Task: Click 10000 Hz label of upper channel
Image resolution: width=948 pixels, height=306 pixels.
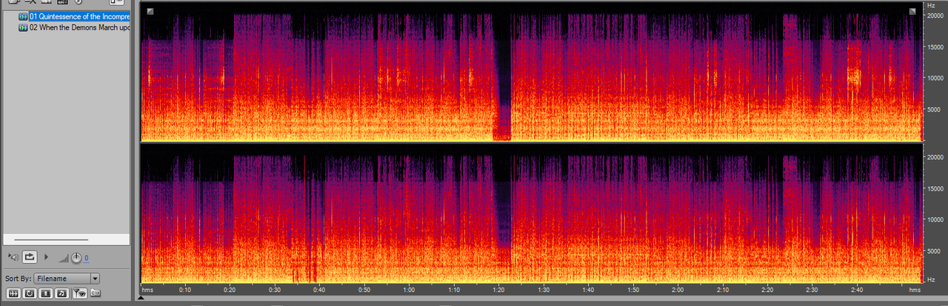Action: [935, 78]
